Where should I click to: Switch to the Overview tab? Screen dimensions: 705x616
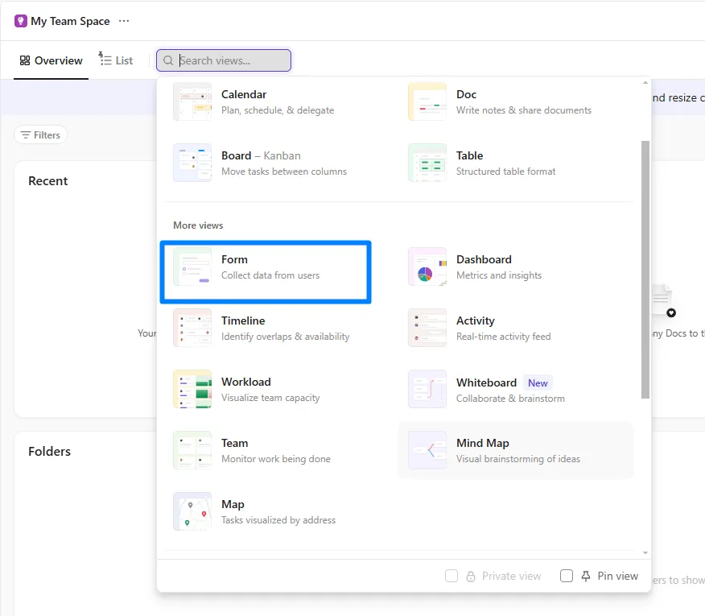51,60
